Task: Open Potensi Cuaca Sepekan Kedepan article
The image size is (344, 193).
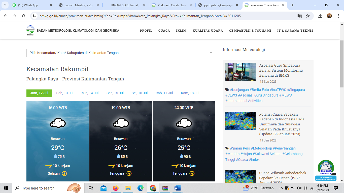Action: [282, 124]
